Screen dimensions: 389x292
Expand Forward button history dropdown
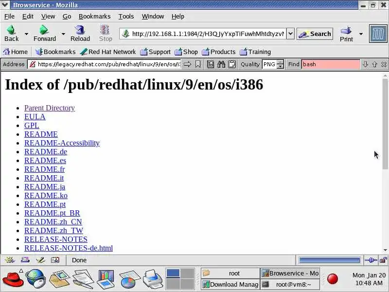63,34
